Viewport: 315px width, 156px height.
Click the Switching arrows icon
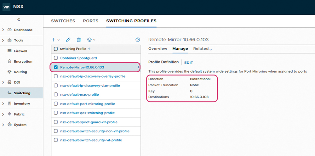click(x=10, y=93)
